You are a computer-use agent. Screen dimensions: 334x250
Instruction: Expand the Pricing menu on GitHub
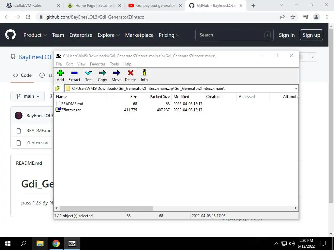(169, 35)
